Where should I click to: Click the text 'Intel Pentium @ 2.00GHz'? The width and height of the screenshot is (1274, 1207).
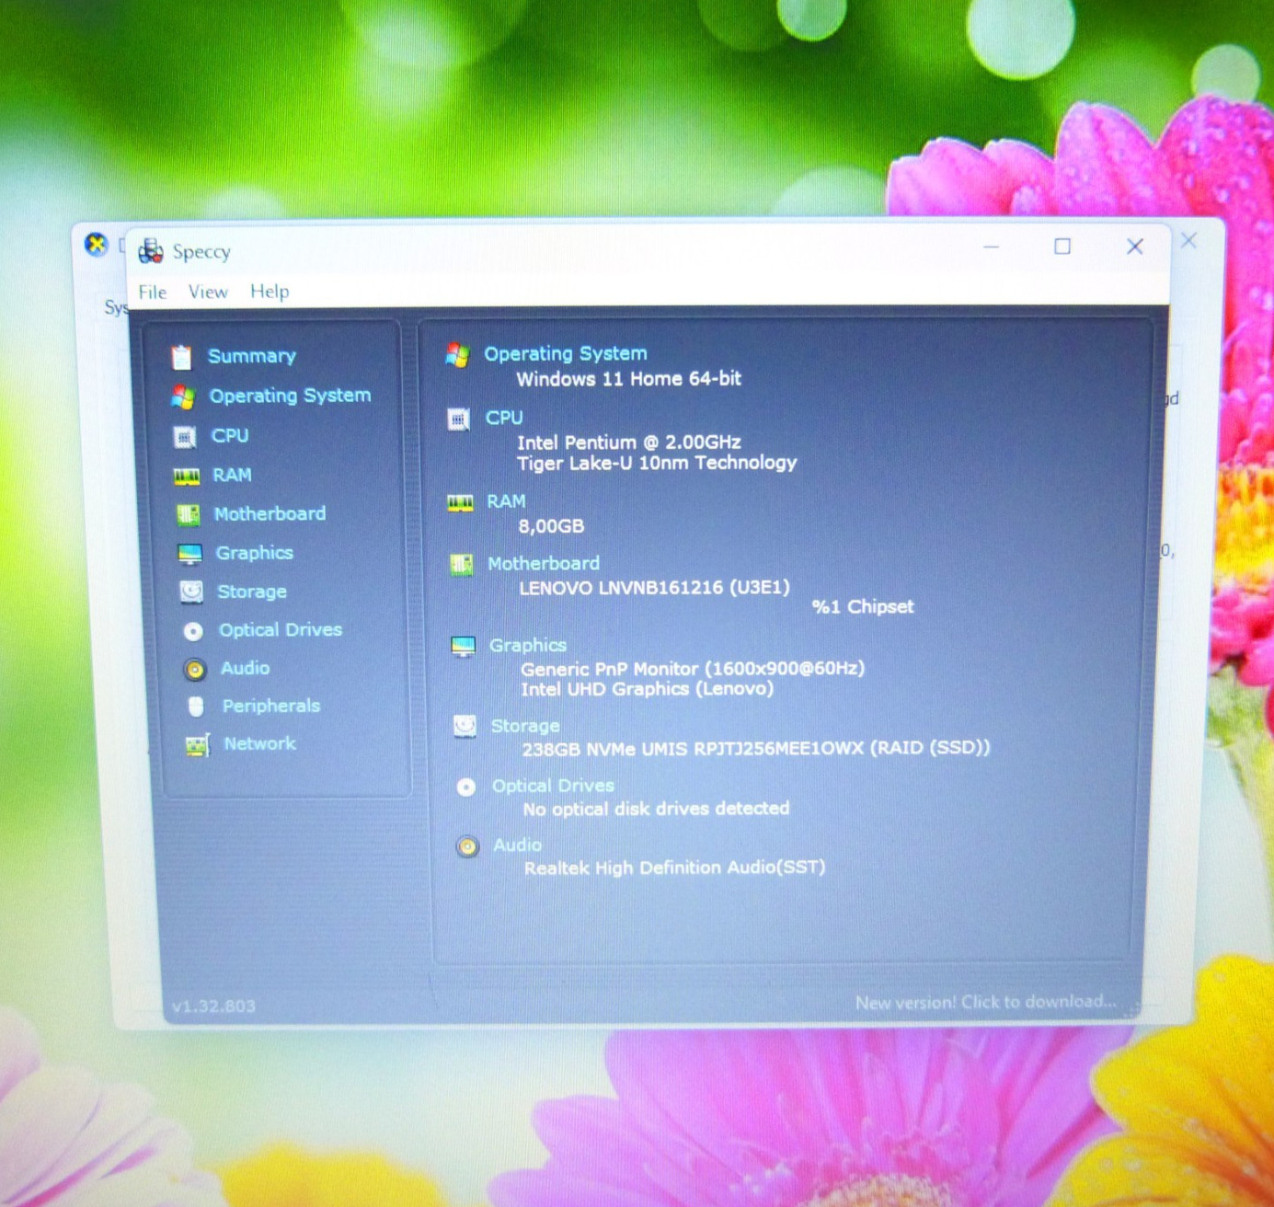click(x=629, y=443)
